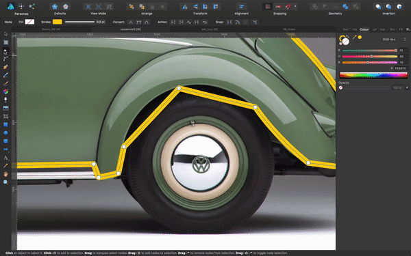Click the first Insertion icon
Screen dimensions: 411x256
(x=378, y=7)
